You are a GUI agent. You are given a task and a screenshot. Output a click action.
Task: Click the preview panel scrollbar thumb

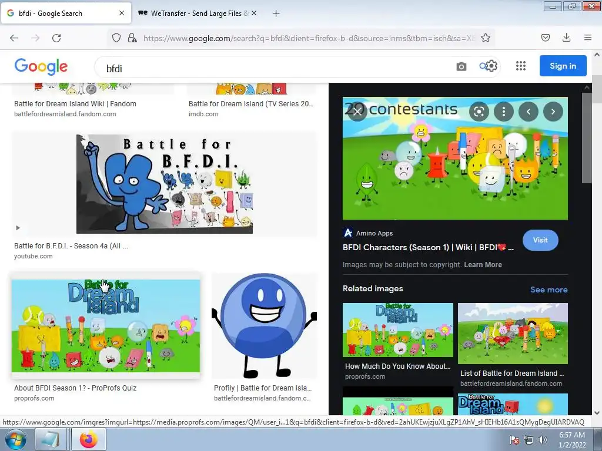pos(587,138)
